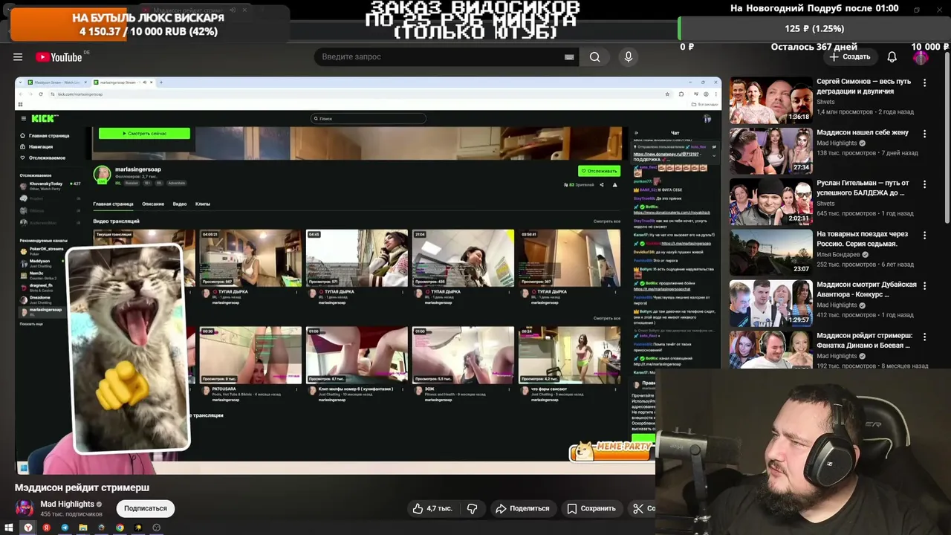The image size is (951, 535).
Task: Open the YouTube account avatar menu
Action: [921, 57]
